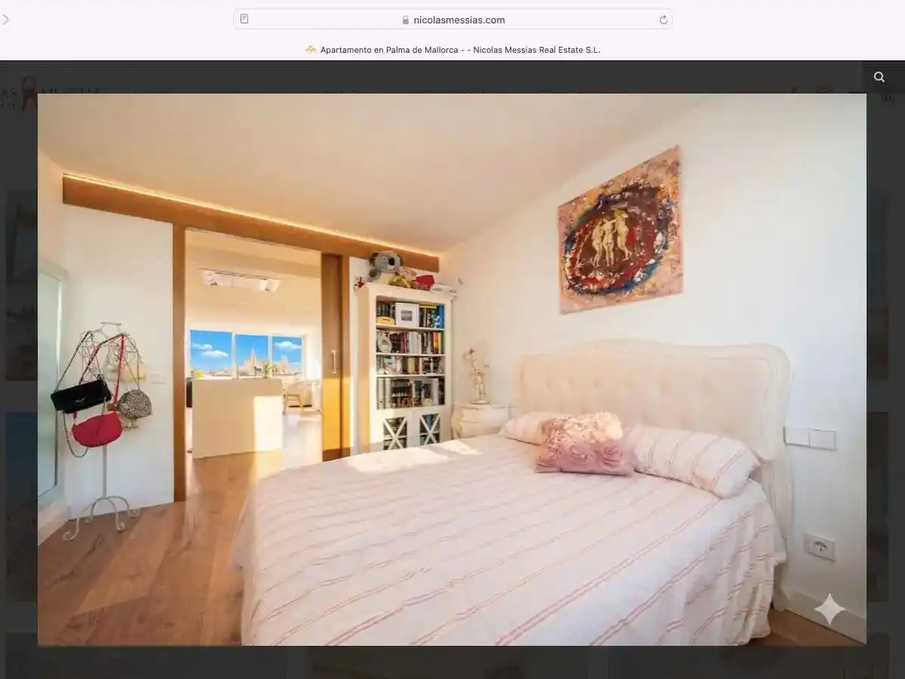
Task: Click the sparkle icon on the photo
Action: point(830,609)
